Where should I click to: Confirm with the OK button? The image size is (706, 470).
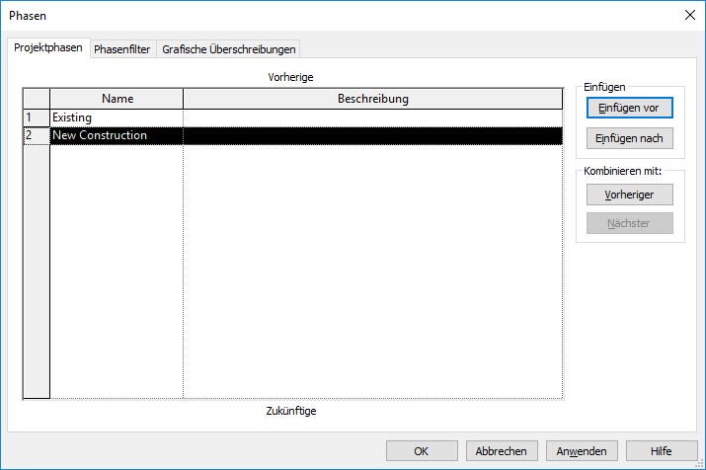[x=422, y=451]
